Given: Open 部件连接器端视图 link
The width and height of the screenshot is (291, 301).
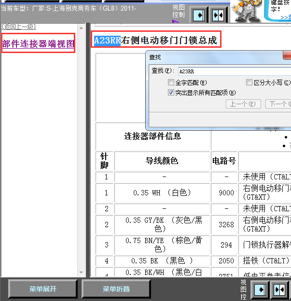Looking at the screenshot, I should click(x=38, y=44).
